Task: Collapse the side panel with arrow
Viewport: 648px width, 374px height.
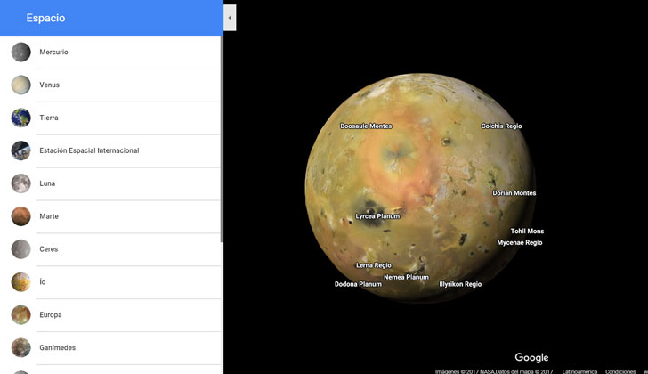Action: [x=230, y=17]
